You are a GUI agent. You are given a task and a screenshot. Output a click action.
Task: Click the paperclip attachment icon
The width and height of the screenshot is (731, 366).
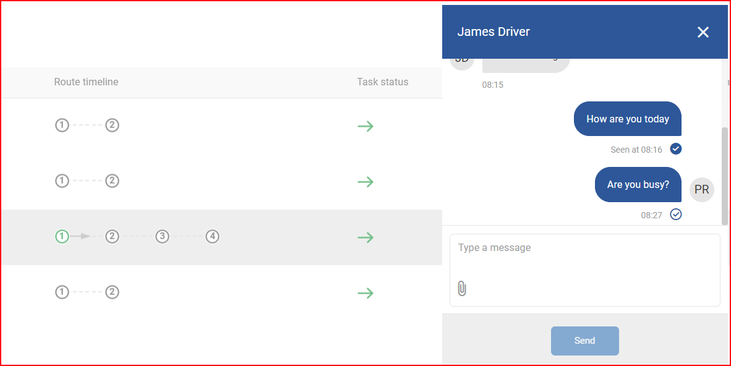pyautogui.click(x=461, y=289)
